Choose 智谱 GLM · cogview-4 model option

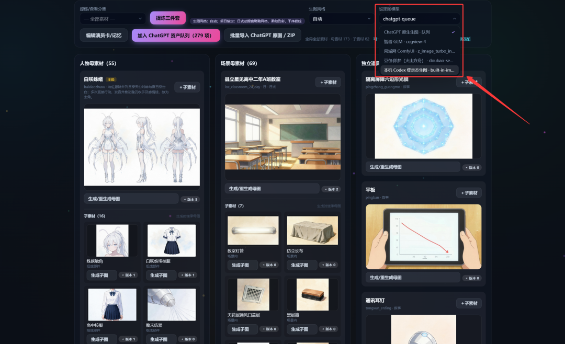click(419, 41)
